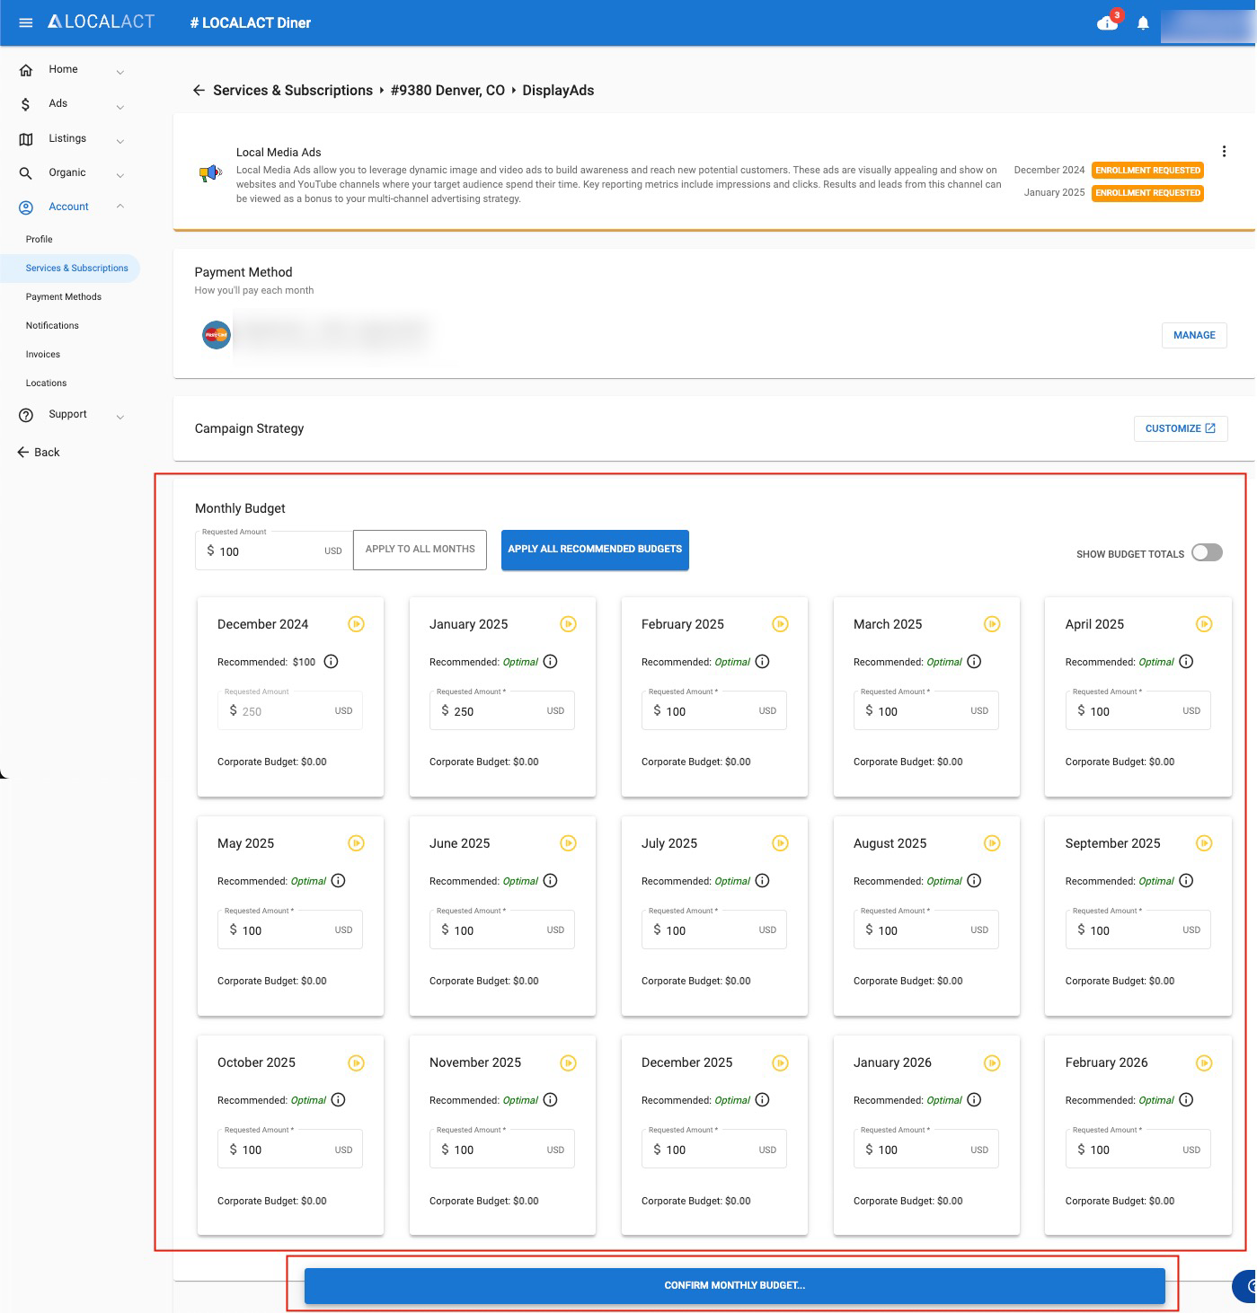Show info for August 2025 recommendation

pyautogui.click(x=974, y=881)
